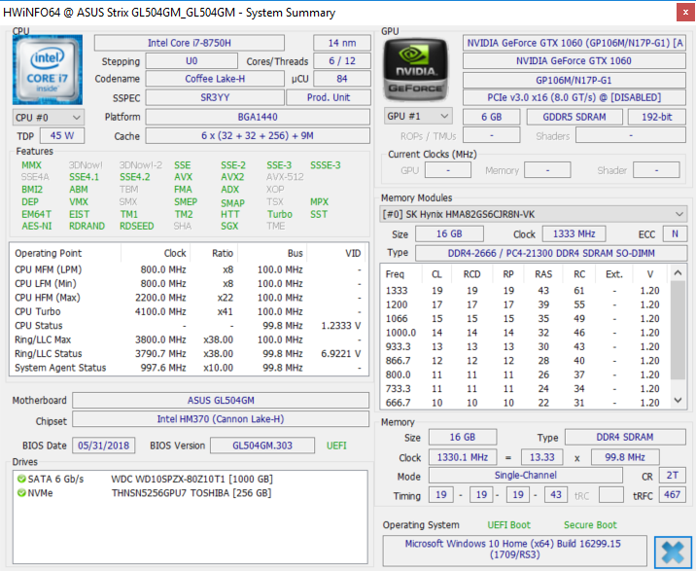This screenshot has width=696, height=571.
Task: Click the blue X close button at bottom right
Action: (673, 553)
